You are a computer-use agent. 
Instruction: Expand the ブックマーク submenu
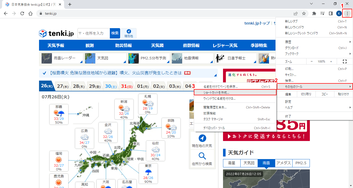314,54
